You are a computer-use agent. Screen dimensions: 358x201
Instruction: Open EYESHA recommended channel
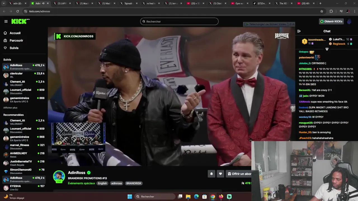(24, 188)
